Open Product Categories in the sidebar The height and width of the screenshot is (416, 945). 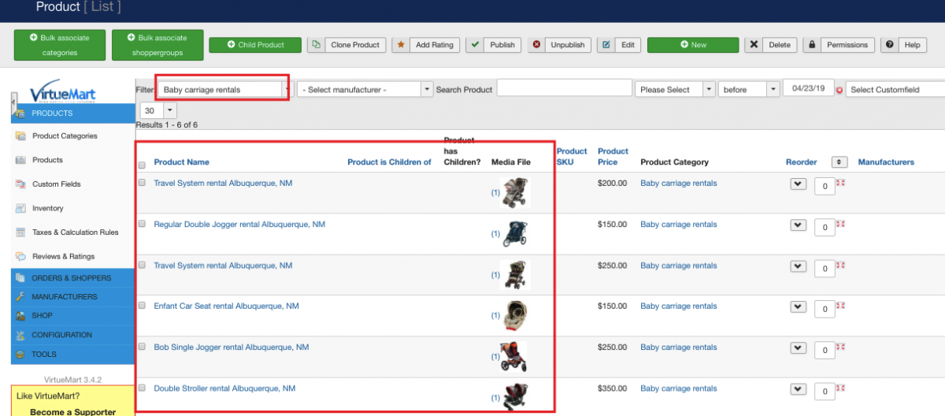click(65, 136)
